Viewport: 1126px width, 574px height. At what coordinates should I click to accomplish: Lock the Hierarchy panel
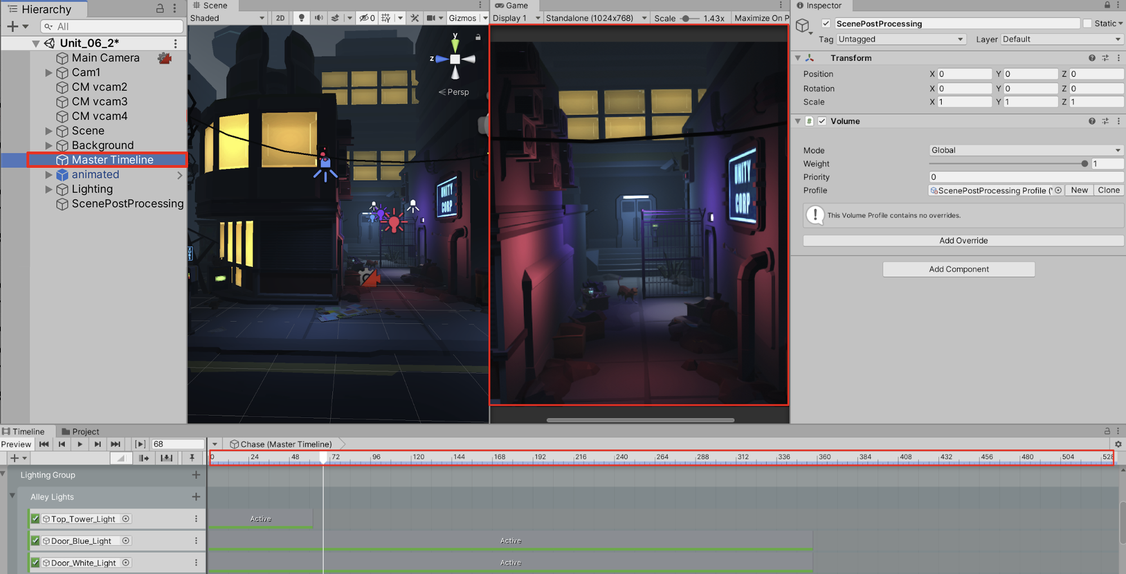point(160,9)
